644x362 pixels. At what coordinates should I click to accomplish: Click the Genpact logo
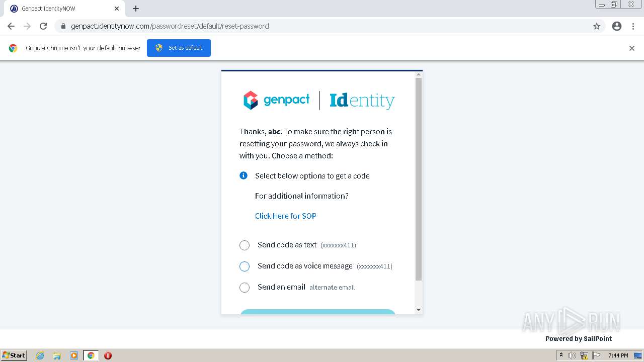(x=276, y=100)
